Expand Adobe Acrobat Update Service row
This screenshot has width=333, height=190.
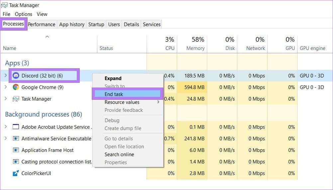(6, 127)
